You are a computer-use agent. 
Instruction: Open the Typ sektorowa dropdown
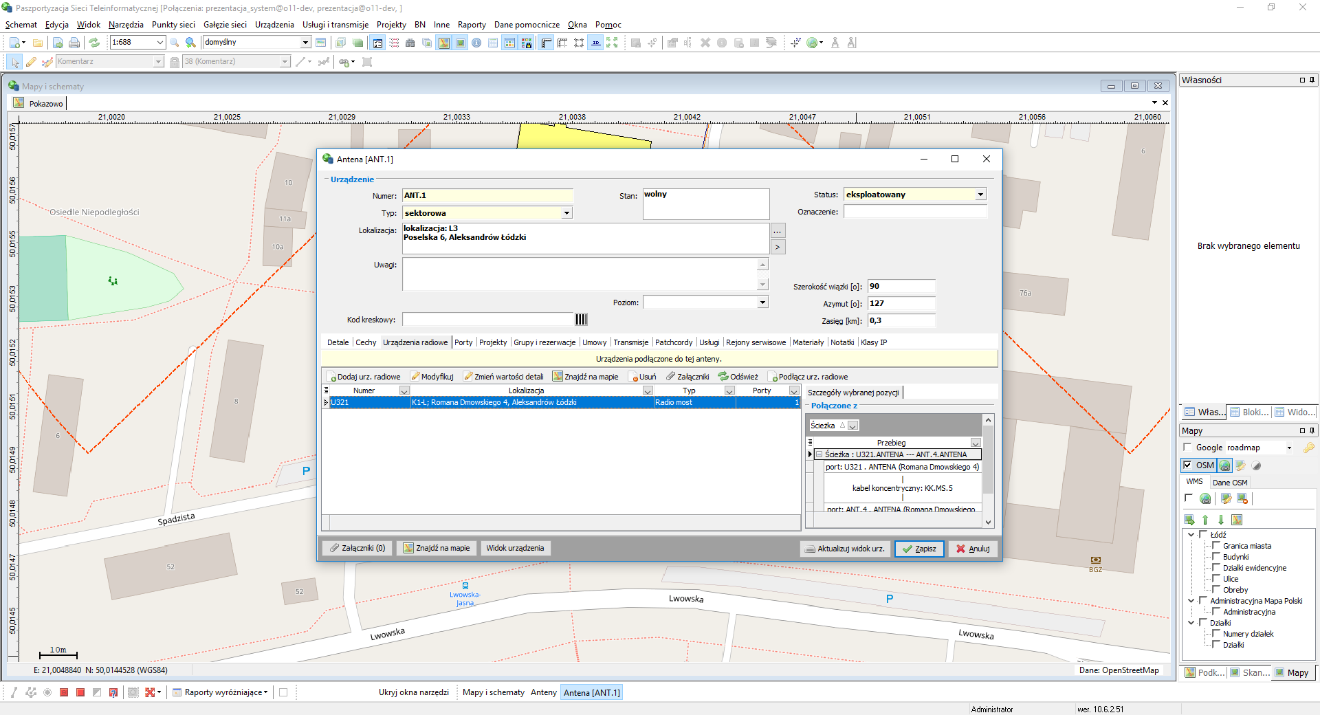click(566, 213)
